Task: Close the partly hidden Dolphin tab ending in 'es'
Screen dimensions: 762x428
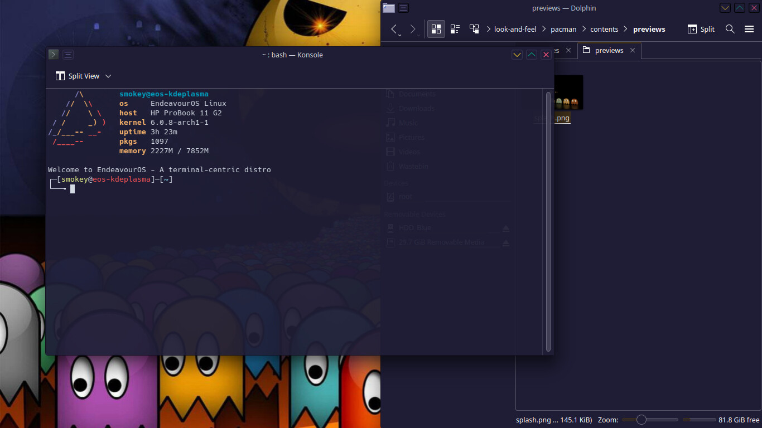Action: [568, 50]
